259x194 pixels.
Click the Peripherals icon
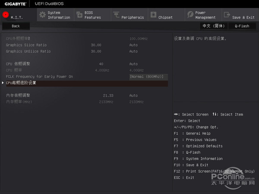(116, 15)
